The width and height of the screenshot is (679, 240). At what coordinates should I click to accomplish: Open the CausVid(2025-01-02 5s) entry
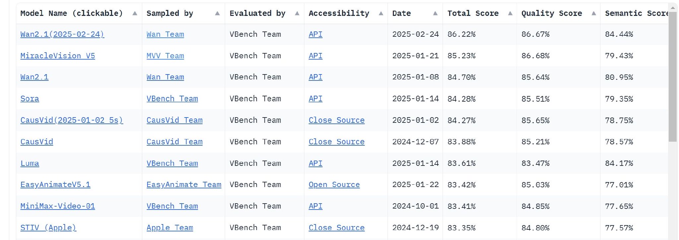pos(72,120)
